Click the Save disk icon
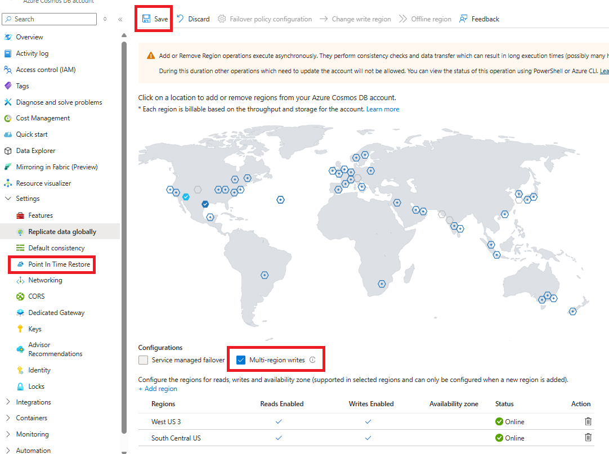This screenshot has width=609, height=454. (146, 19)
